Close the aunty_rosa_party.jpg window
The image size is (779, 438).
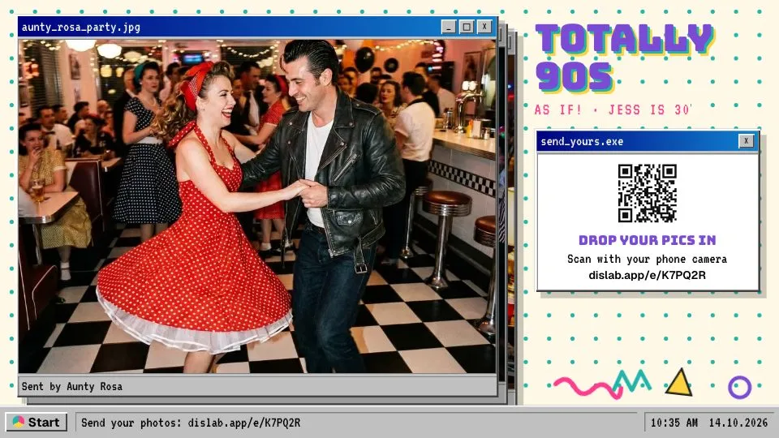[484, 27]
